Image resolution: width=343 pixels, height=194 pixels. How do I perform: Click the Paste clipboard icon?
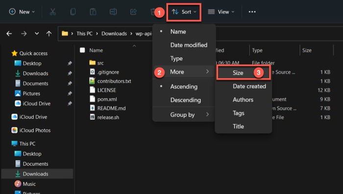click(93, 12)
